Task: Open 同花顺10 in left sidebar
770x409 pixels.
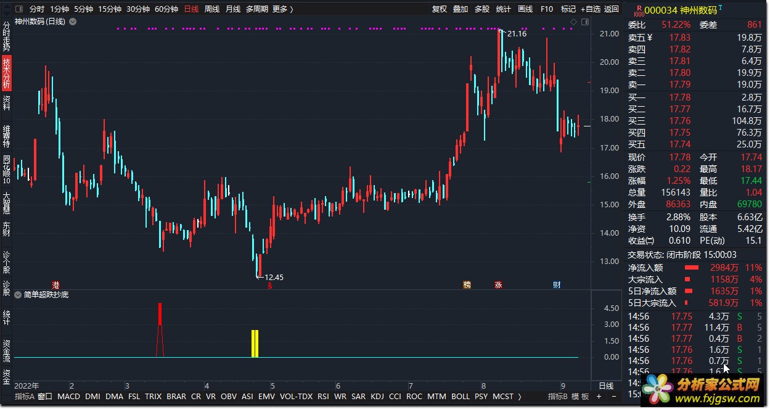Action: tap(6, 170)
